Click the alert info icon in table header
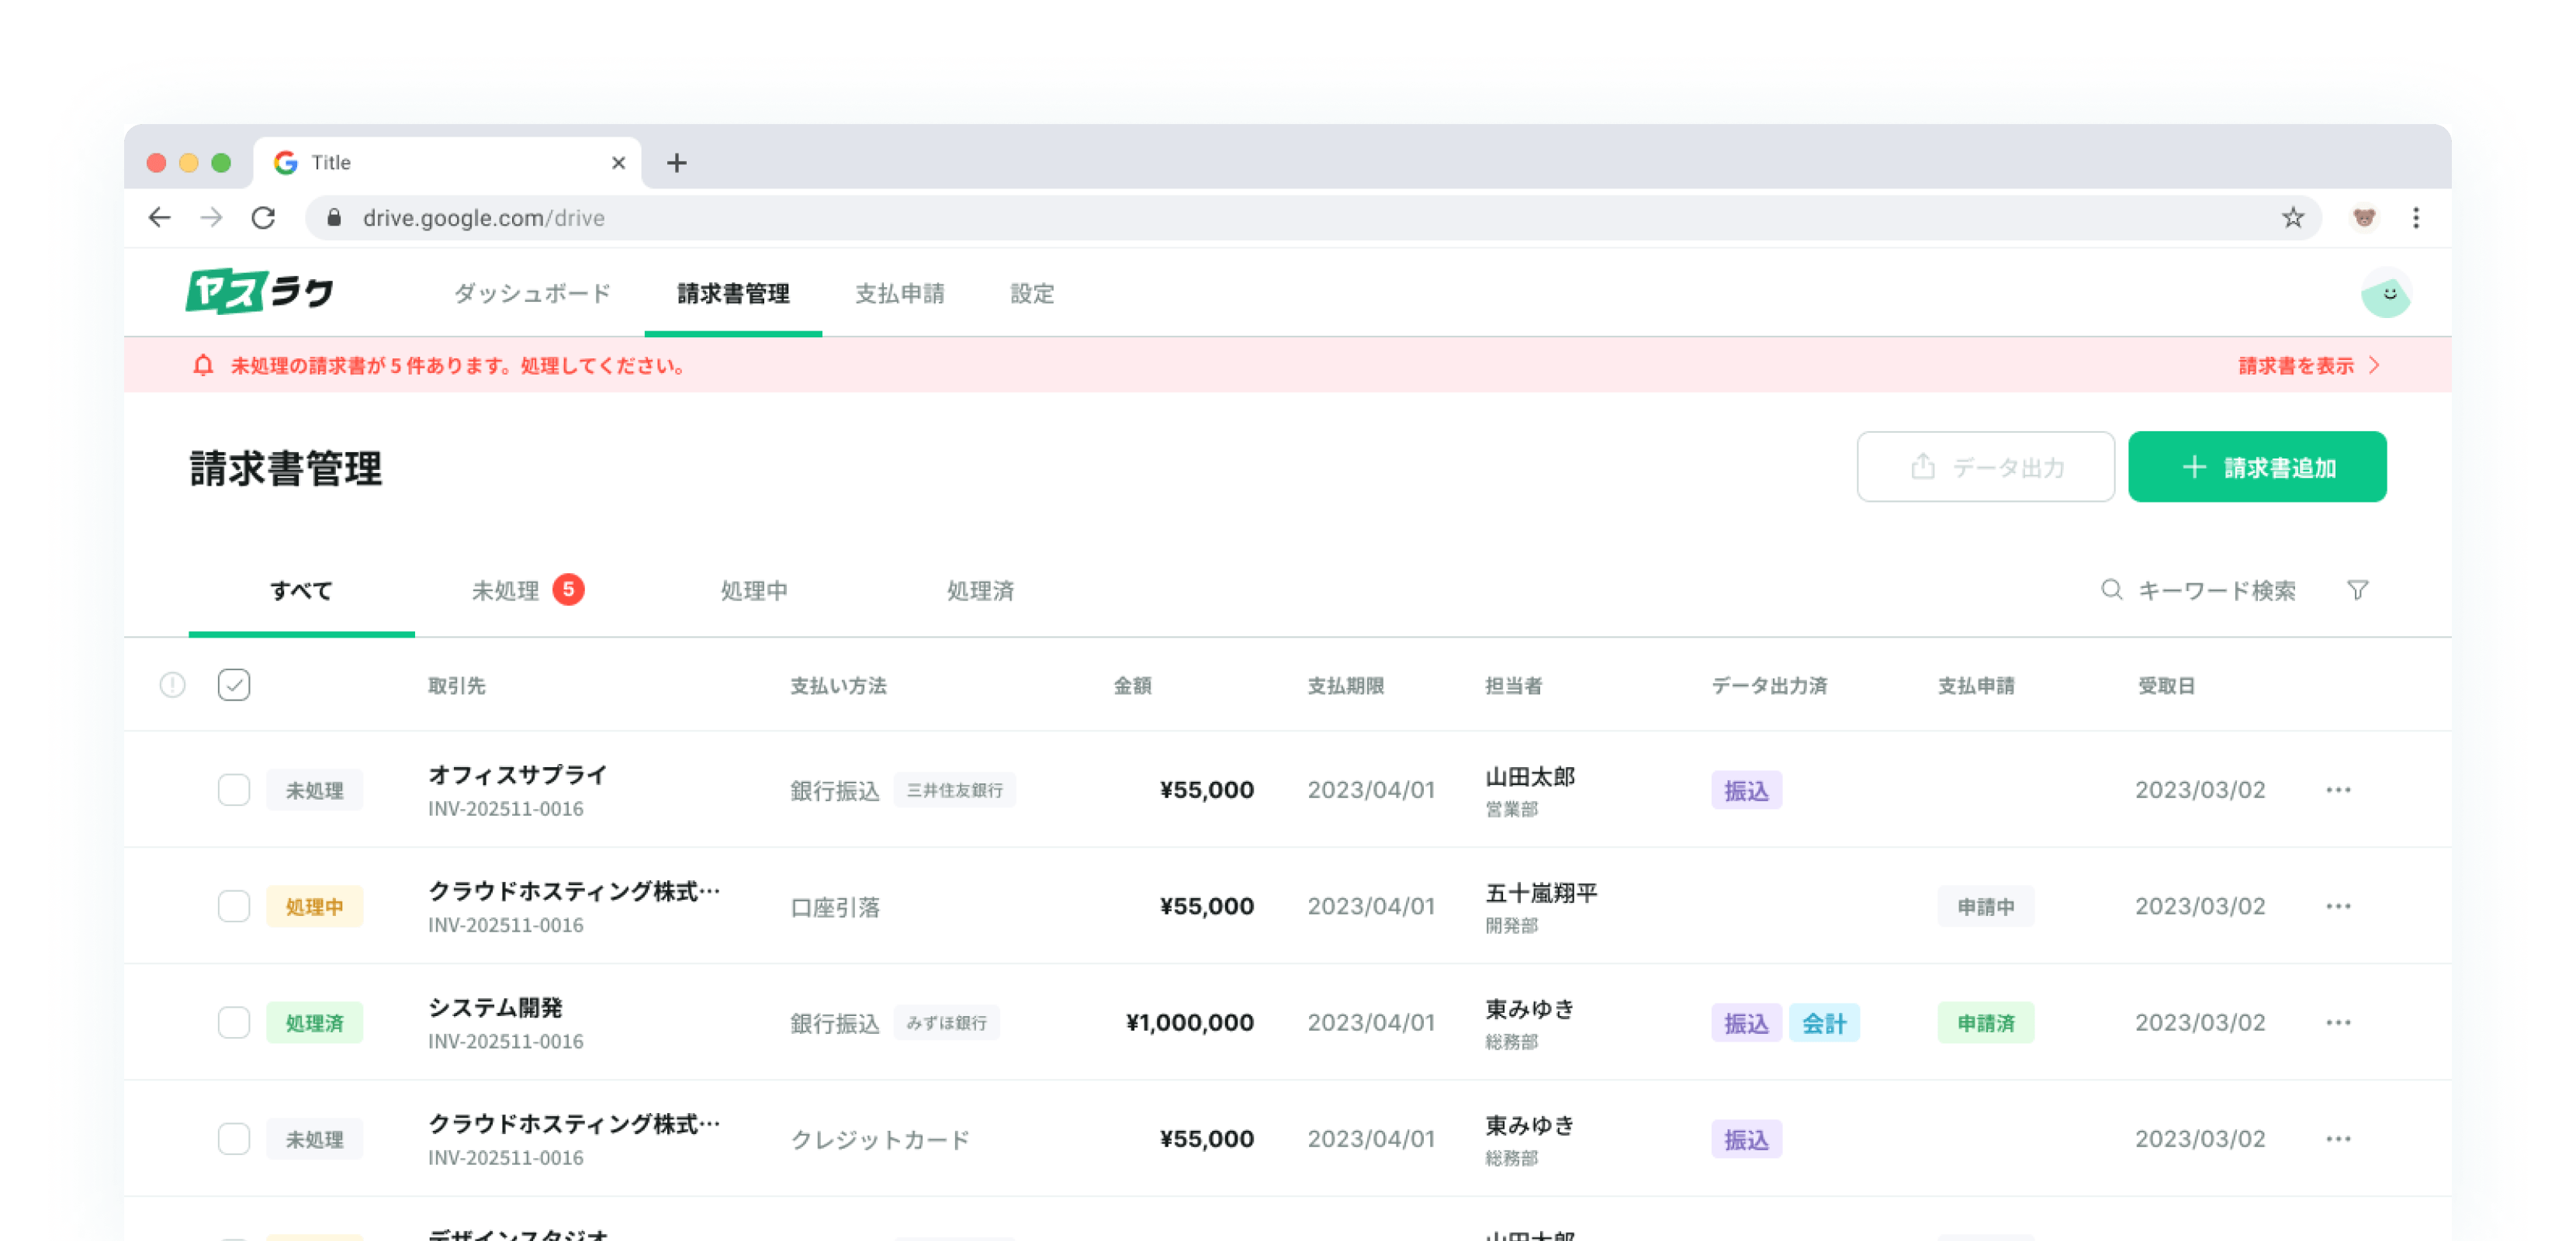The width and height of the screenshot is (2576, 1241). (x=172, y=685)
